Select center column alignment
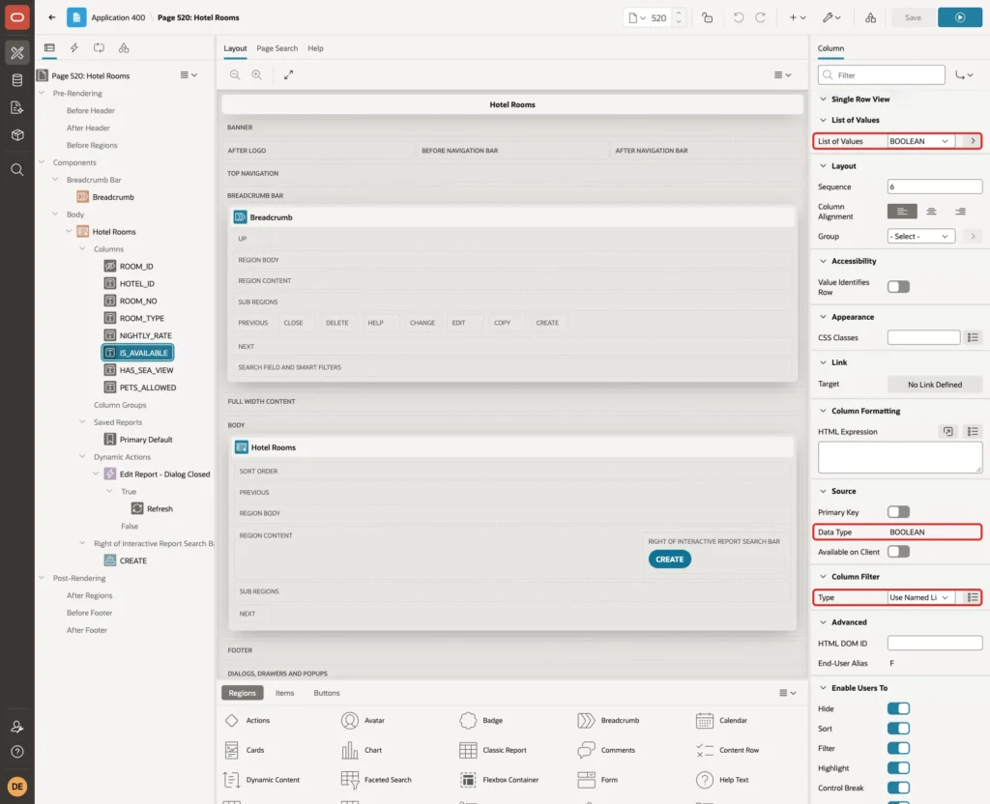 click(x=931, y=212)
